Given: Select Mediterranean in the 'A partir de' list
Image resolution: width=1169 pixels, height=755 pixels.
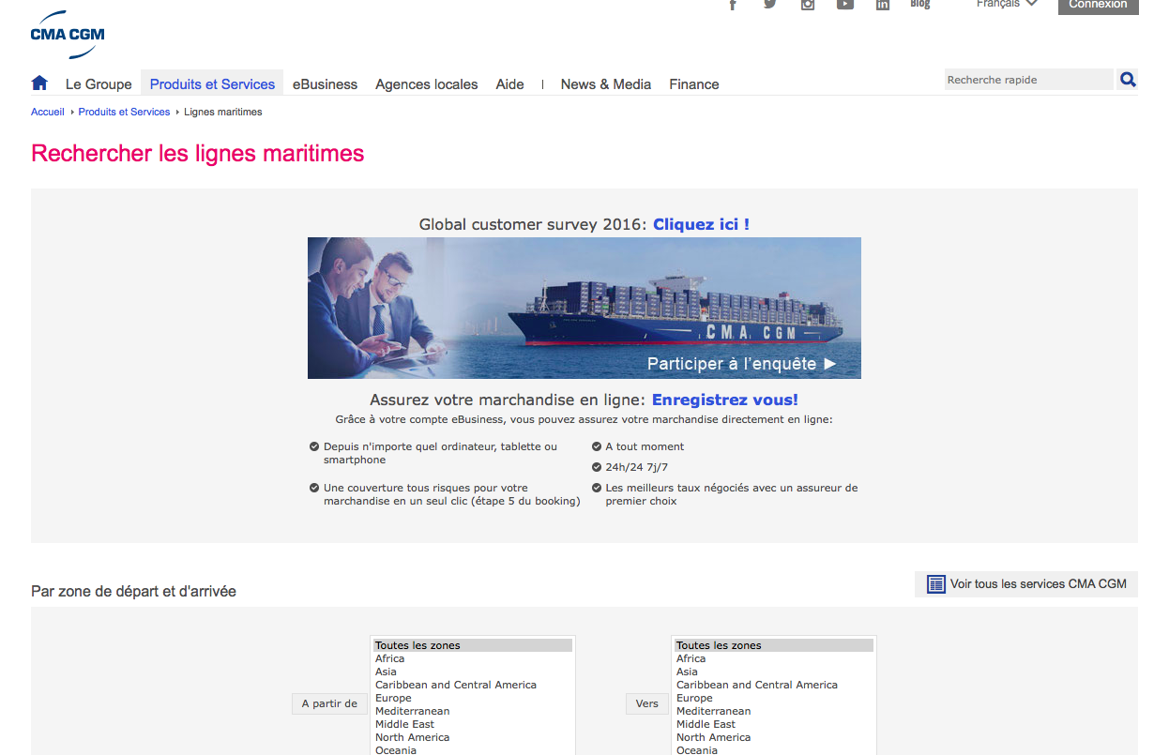Looking at the screenshot, I should point(473,711).
